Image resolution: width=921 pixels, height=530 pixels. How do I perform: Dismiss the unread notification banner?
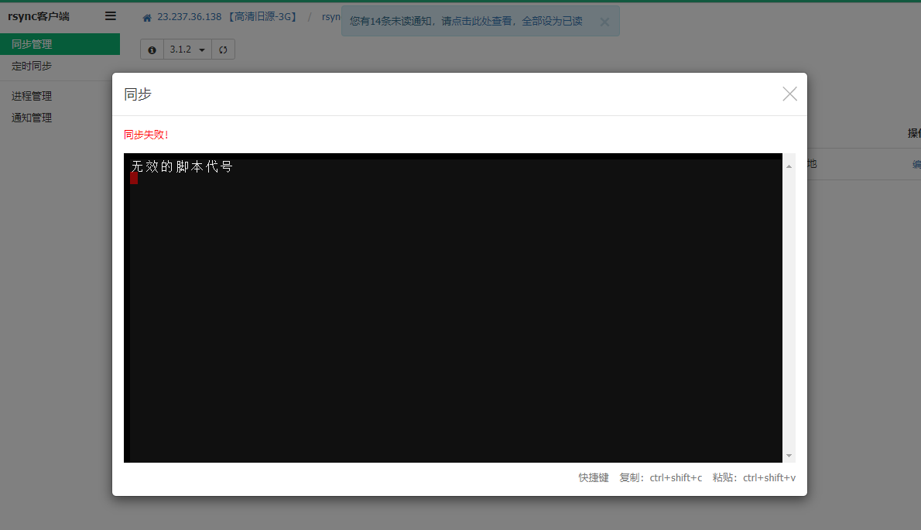604,22
